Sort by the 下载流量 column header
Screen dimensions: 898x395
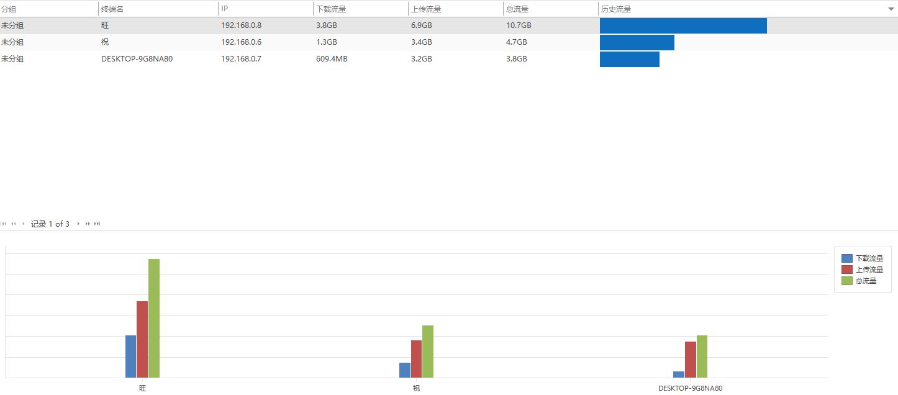[x=361, y=9]
